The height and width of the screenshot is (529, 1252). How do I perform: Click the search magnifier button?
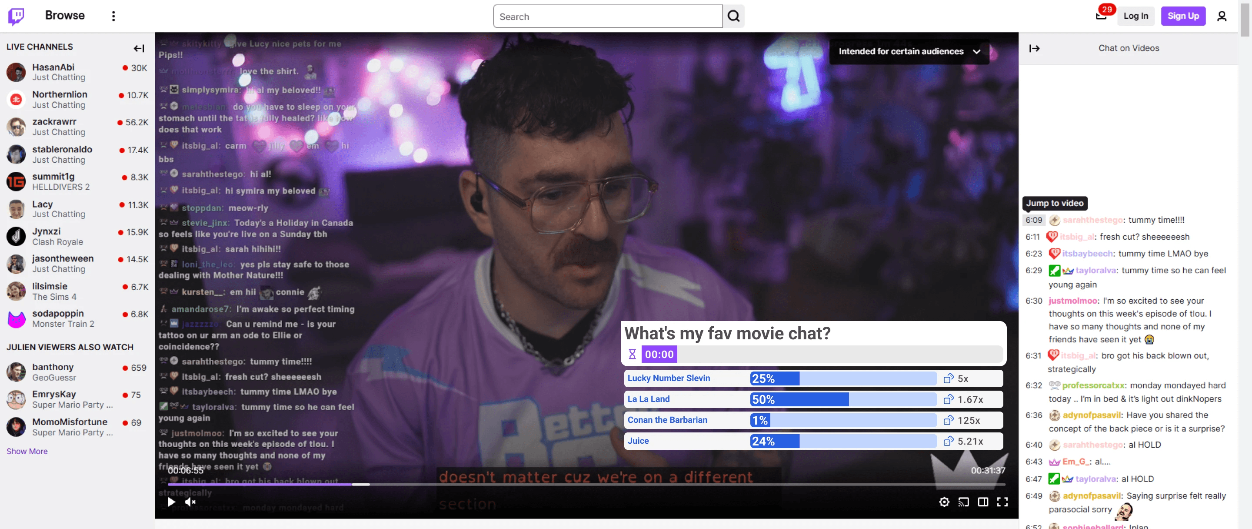tap(733, 17)
